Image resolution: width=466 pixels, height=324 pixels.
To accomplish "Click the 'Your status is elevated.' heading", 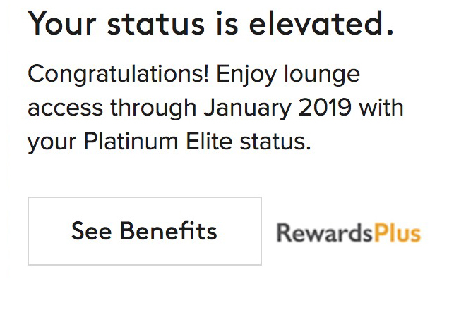I will (210, 25).
